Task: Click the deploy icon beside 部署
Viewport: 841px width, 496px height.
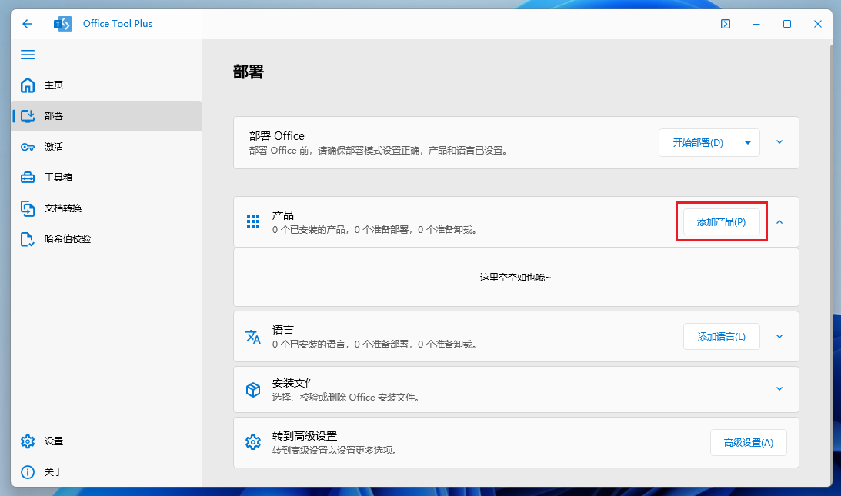Action: [28, 116]
